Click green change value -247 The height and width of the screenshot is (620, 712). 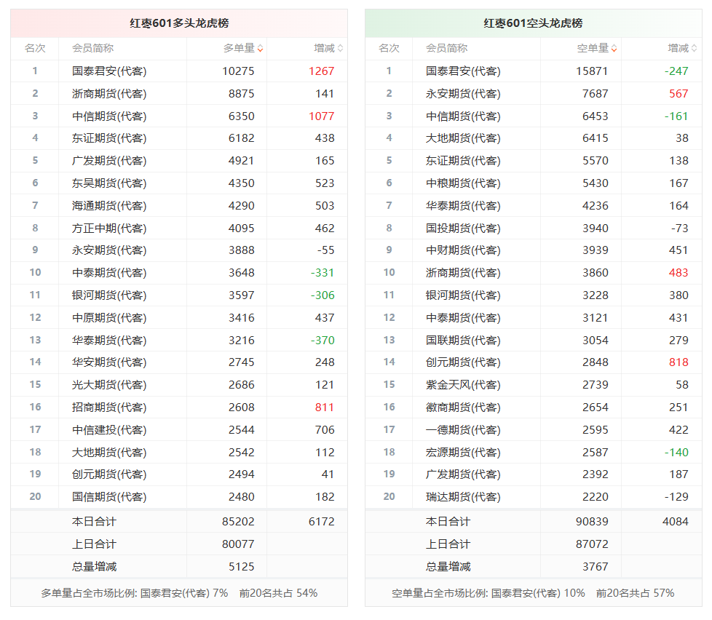[x=676, y=71]
